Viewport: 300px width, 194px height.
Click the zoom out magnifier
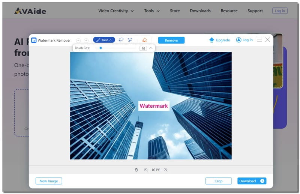click(x=165, y=170)
